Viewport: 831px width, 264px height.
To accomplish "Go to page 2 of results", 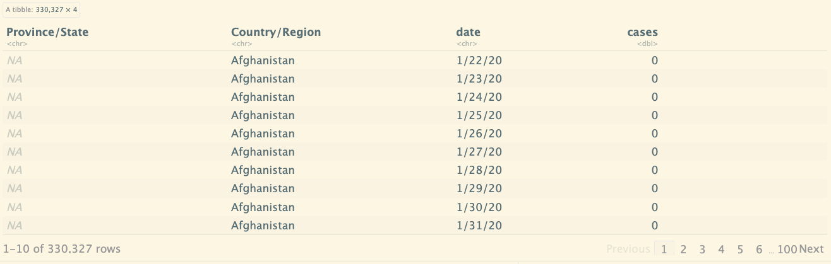I will (683, 249).
